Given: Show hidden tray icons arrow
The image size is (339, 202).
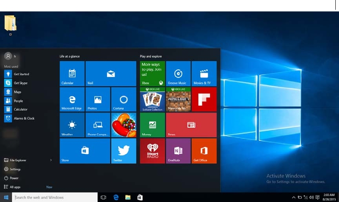Looking at the screenshot, I should click(294, 197).
